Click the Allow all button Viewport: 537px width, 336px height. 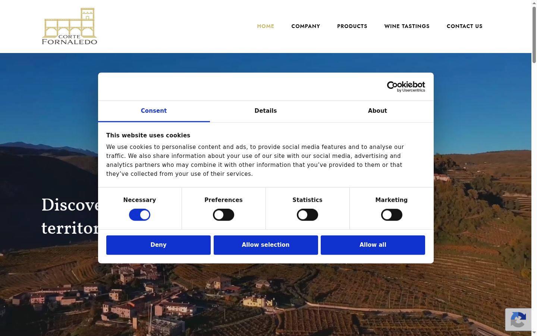click(373, 245)
